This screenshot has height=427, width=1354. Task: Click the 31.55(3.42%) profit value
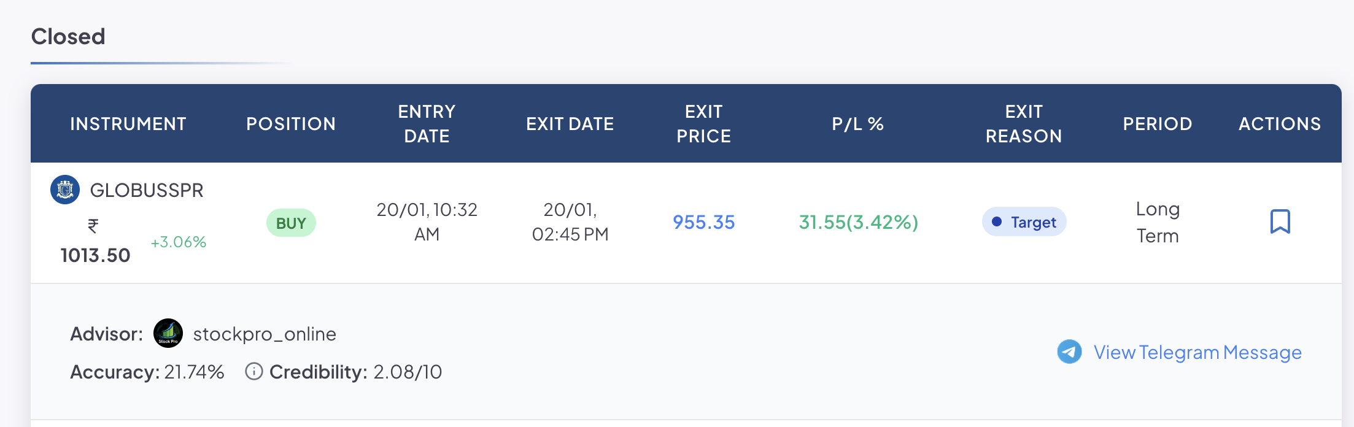click(x=858, y=222)
